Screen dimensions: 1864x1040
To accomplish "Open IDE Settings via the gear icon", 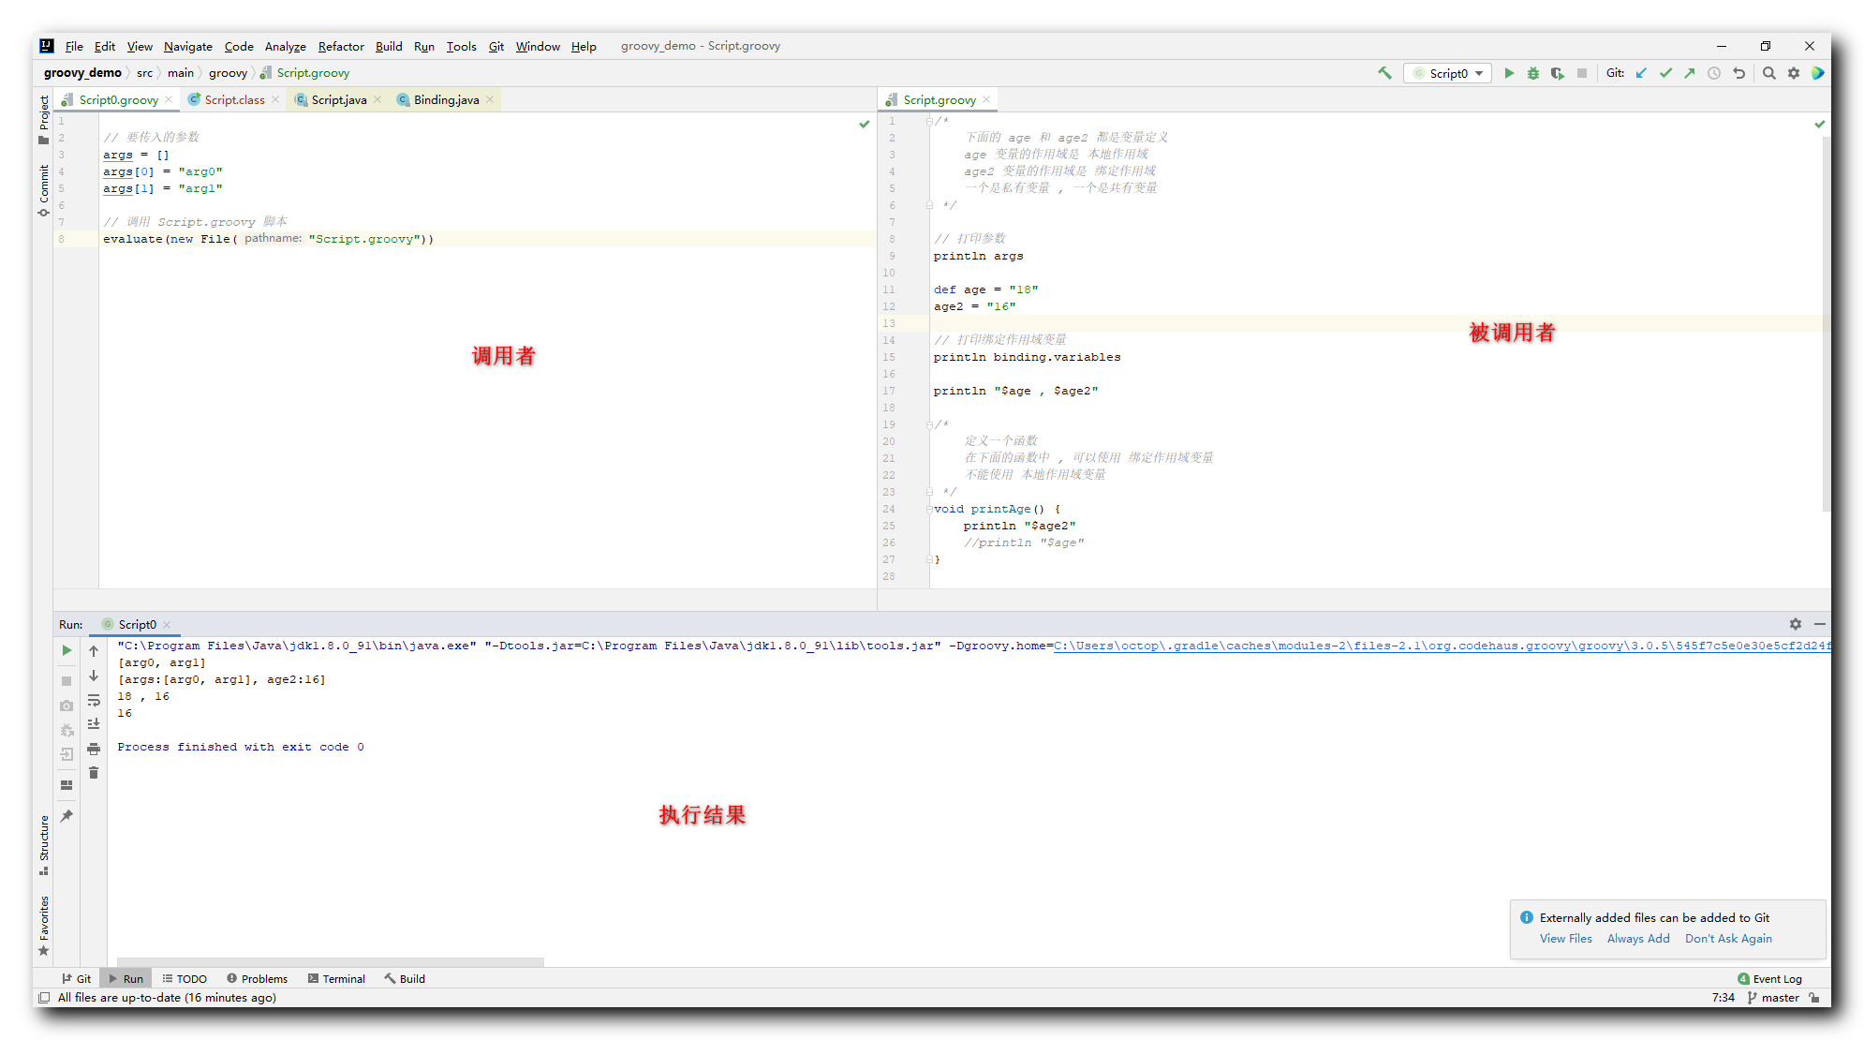I will pos(1793,73).
